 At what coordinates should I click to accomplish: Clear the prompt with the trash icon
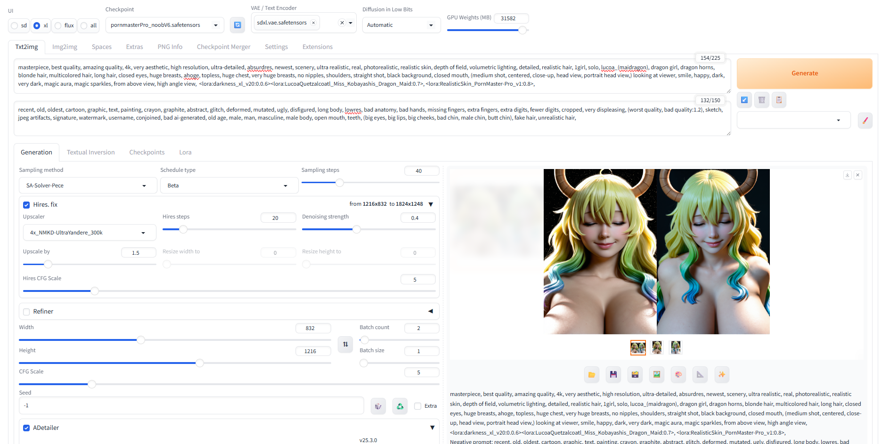pos(762,100)
